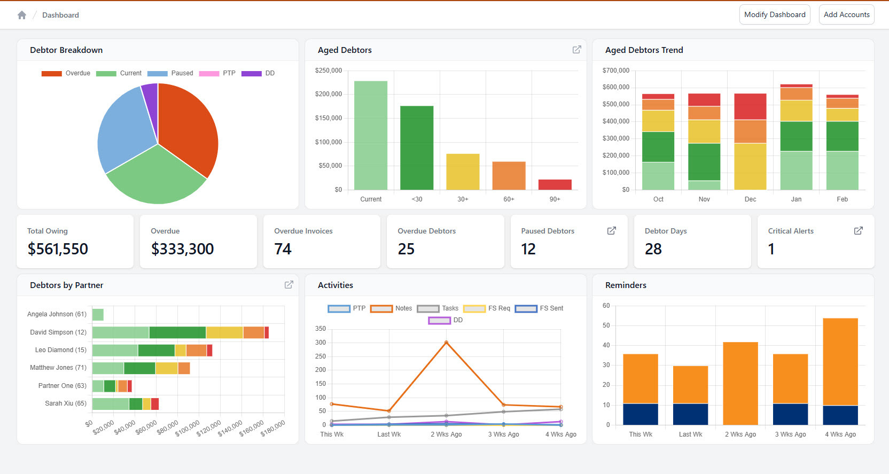This screenshot has height=474, width=889.
Task: Click the Total Owing value $561,550
Action: coord(58,249)
